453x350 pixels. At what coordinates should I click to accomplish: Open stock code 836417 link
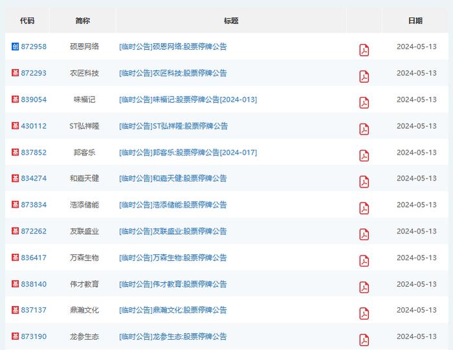coord(34,257)
